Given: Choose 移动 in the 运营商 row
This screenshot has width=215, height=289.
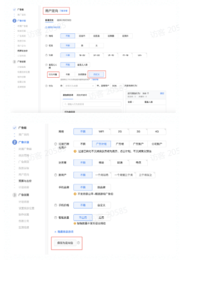Looking at the screenshot, I should click(x=101, y=163).
